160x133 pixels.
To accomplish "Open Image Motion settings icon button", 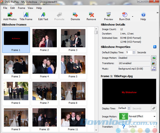I will click(x=154, y=58).
